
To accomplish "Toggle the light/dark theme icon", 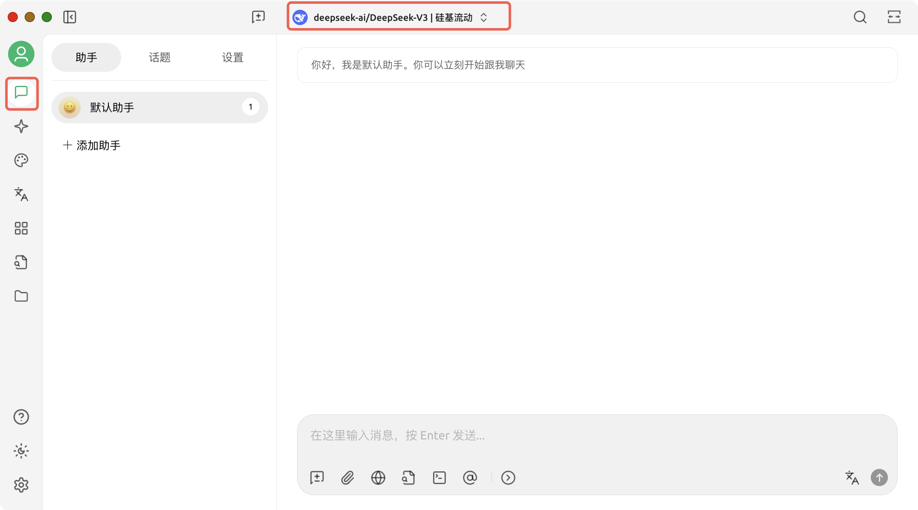I will point(21,451).
